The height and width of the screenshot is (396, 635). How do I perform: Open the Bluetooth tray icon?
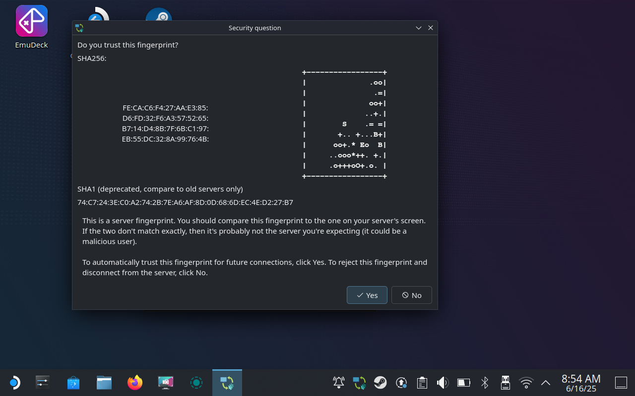(484, 382)
